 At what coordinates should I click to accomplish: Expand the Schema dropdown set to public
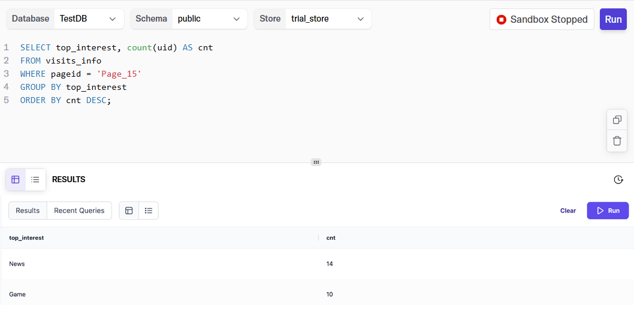click(209, 19)
